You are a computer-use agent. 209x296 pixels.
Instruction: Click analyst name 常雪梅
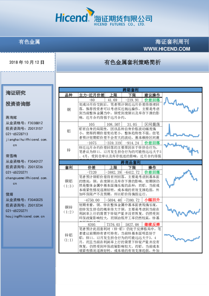[11, 156]
